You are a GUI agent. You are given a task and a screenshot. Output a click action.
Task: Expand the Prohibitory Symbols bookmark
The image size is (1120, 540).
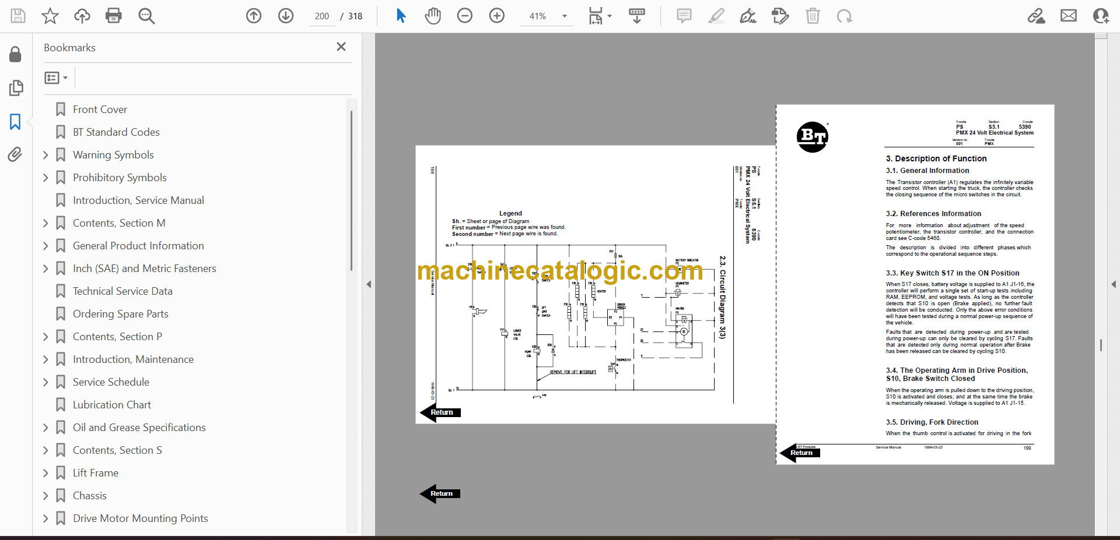coord(45,178)
